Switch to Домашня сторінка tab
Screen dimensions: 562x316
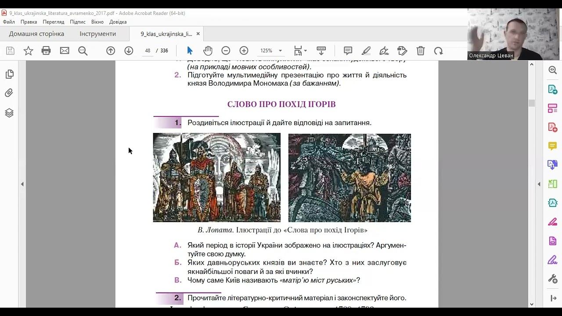[36, 34]
